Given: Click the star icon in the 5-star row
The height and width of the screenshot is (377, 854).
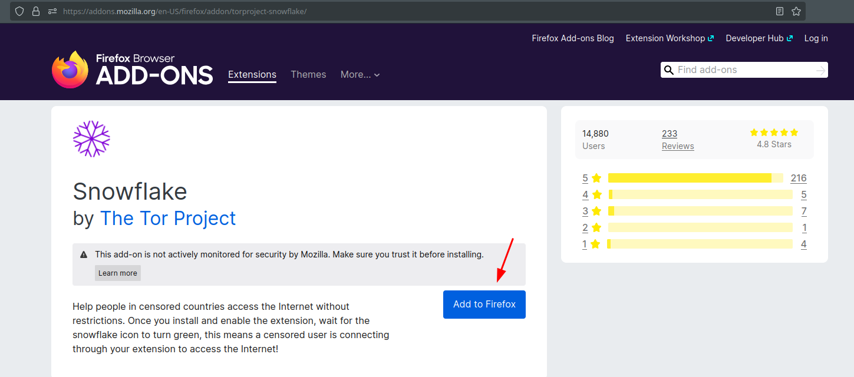Looking at the screenshot, I should click(x=596, y=178).
